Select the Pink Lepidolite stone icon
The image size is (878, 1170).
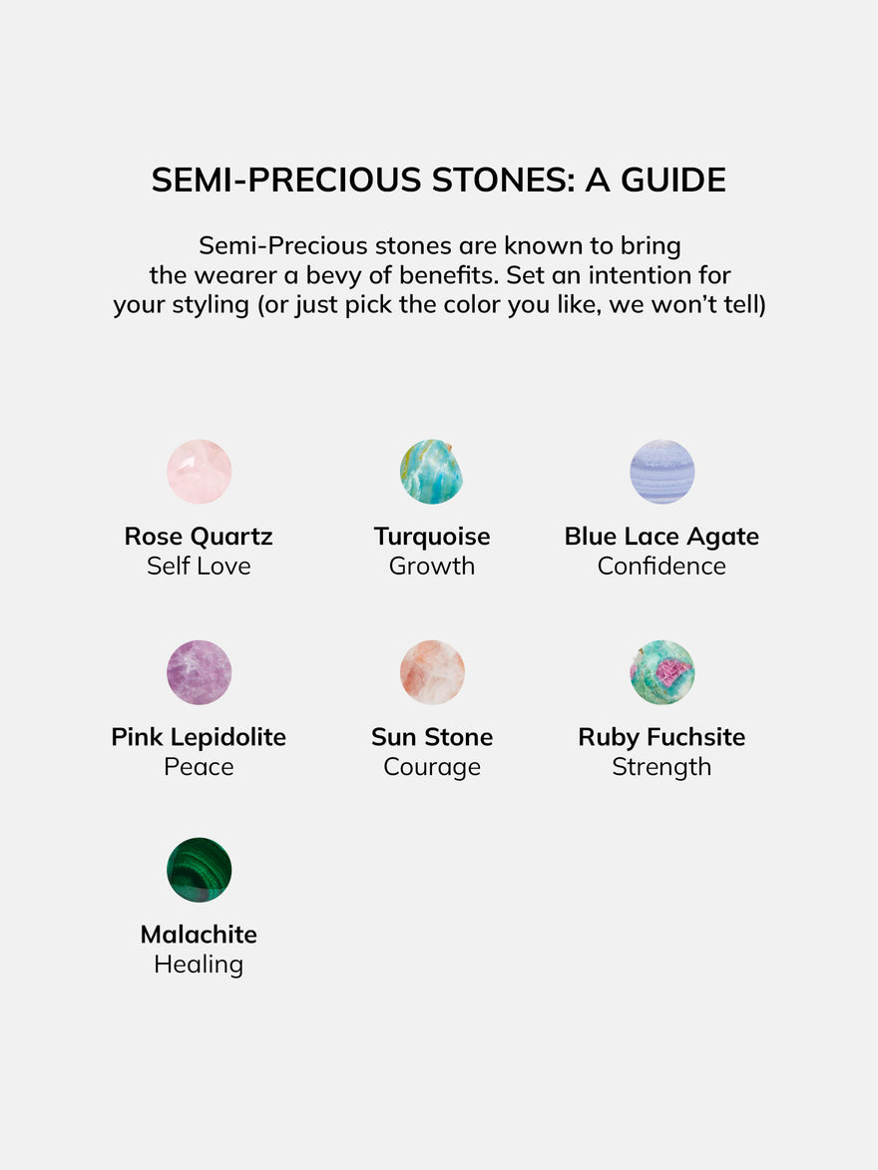199,672
